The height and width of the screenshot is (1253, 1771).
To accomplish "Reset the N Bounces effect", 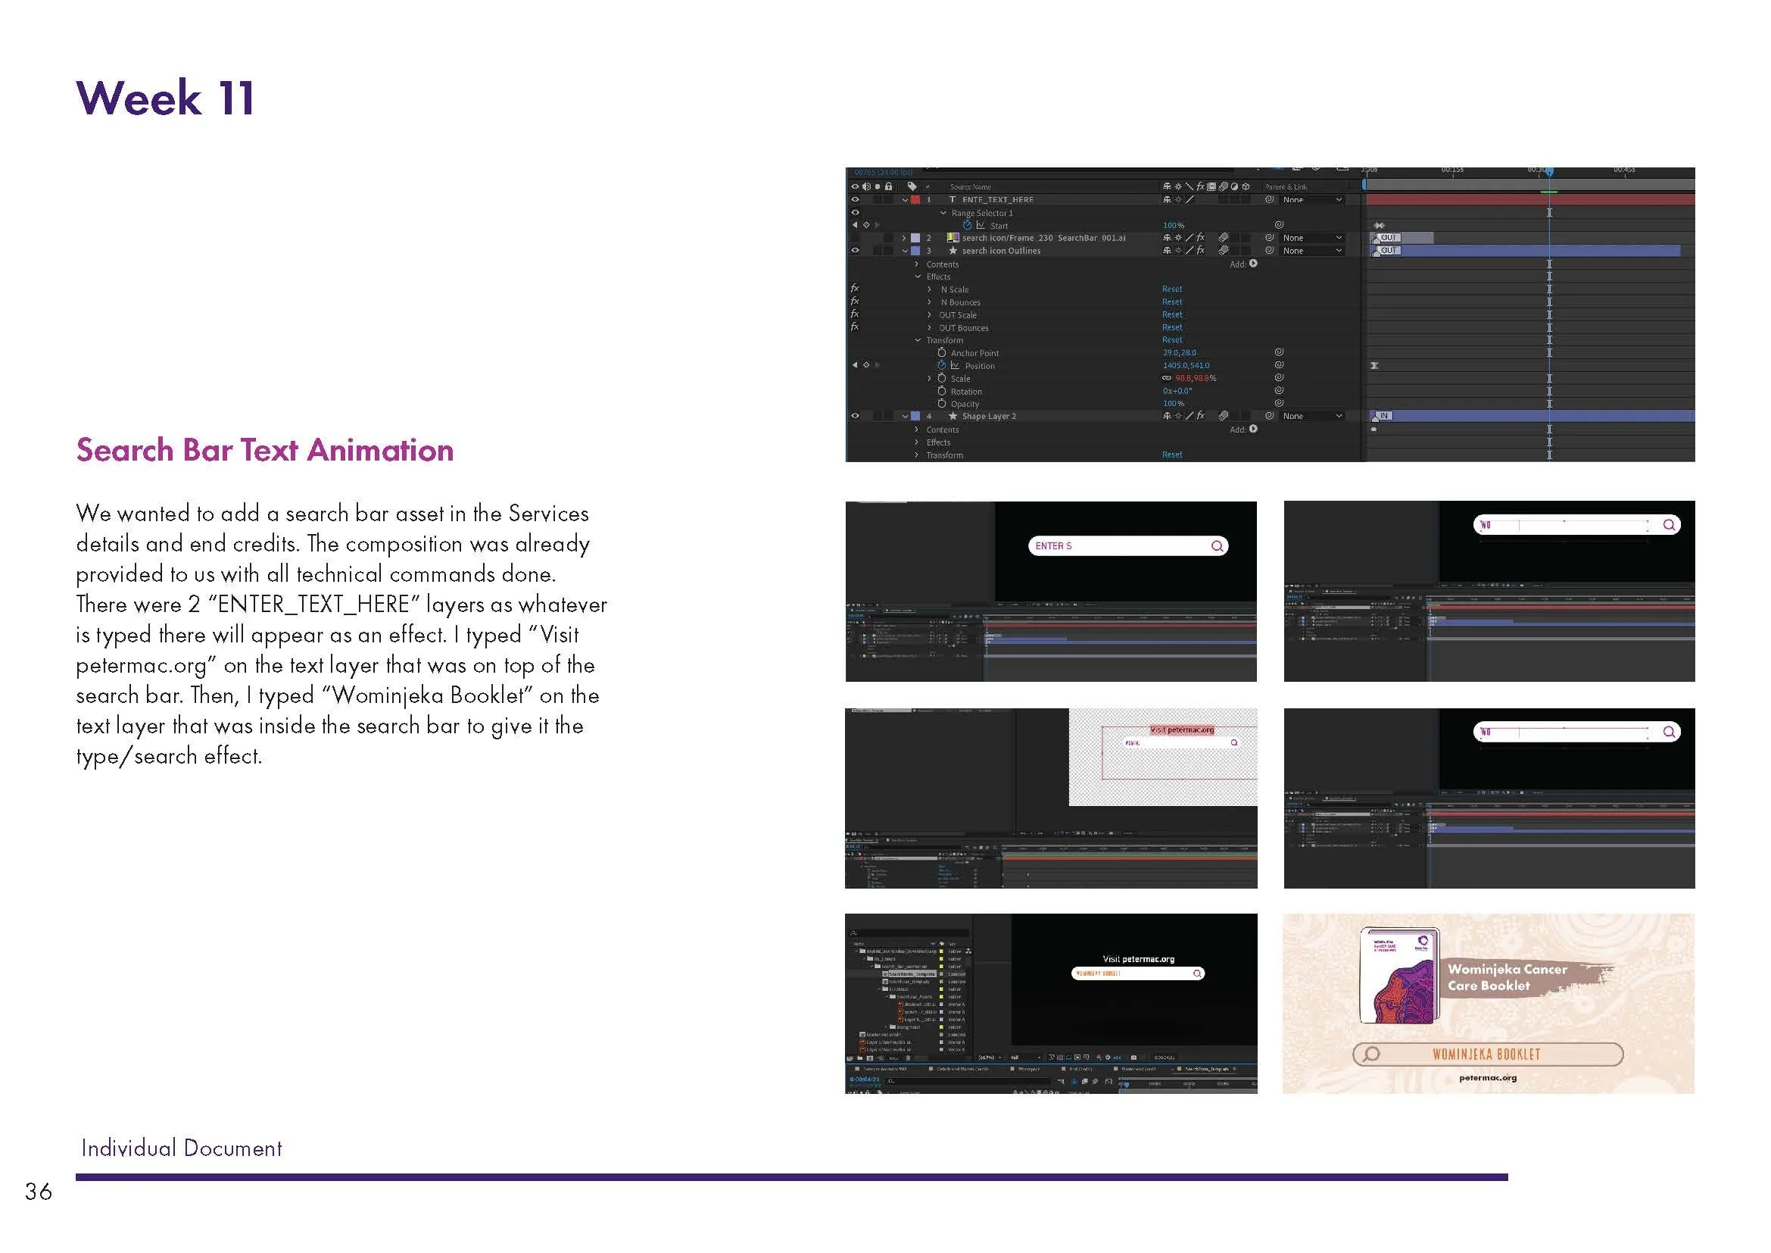I will (1171, 302).
